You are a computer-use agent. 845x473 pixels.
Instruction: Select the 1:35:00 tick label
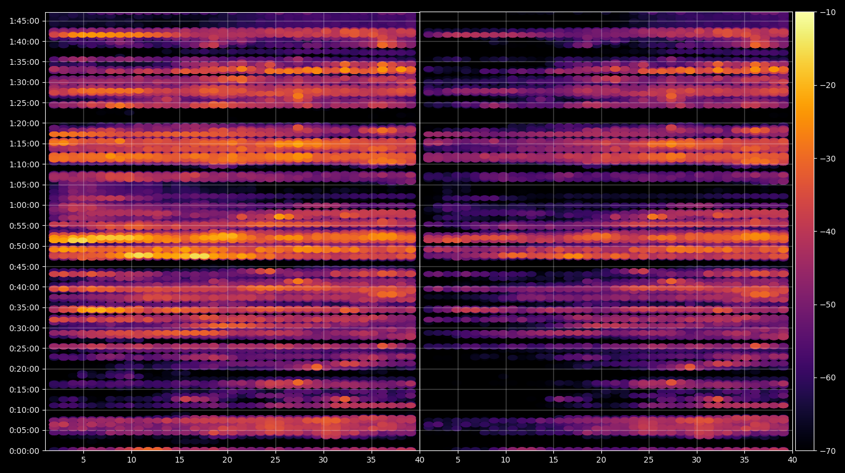[x=24, y=62]
